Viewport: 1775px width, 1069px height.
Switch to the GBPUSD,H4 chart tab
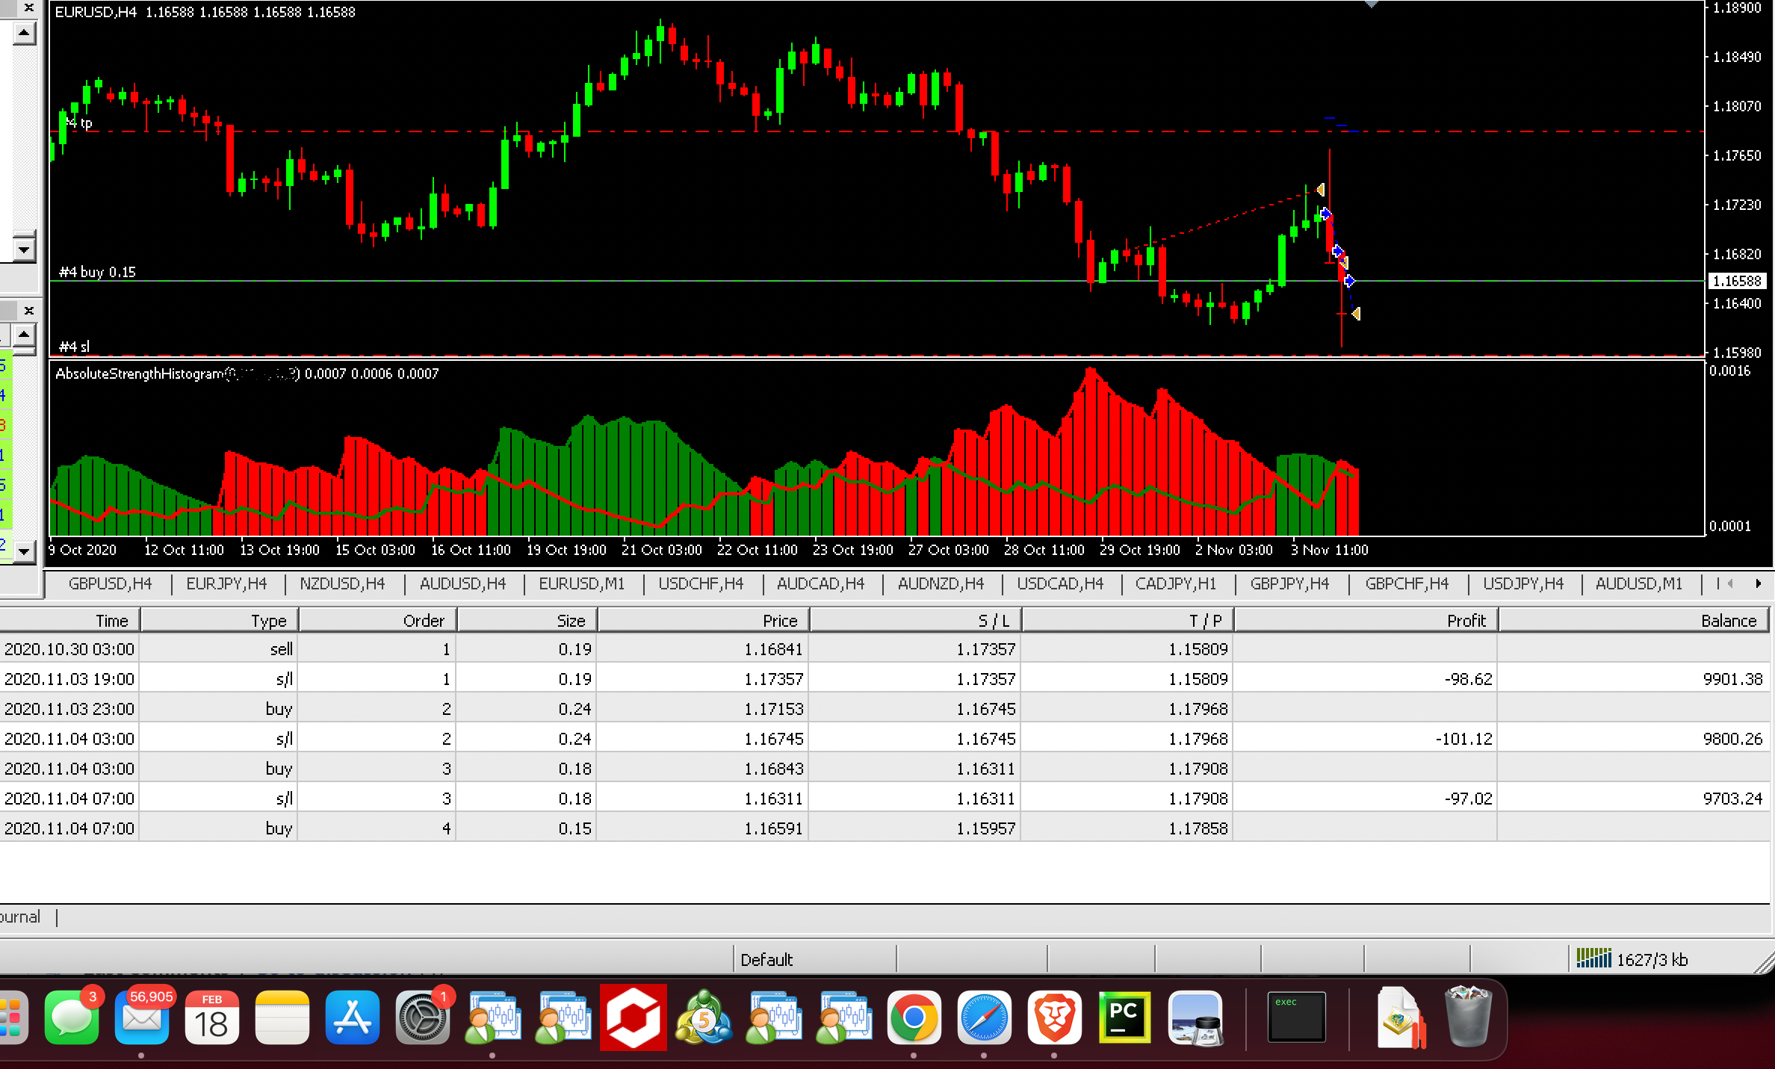[x=110, y=583]
